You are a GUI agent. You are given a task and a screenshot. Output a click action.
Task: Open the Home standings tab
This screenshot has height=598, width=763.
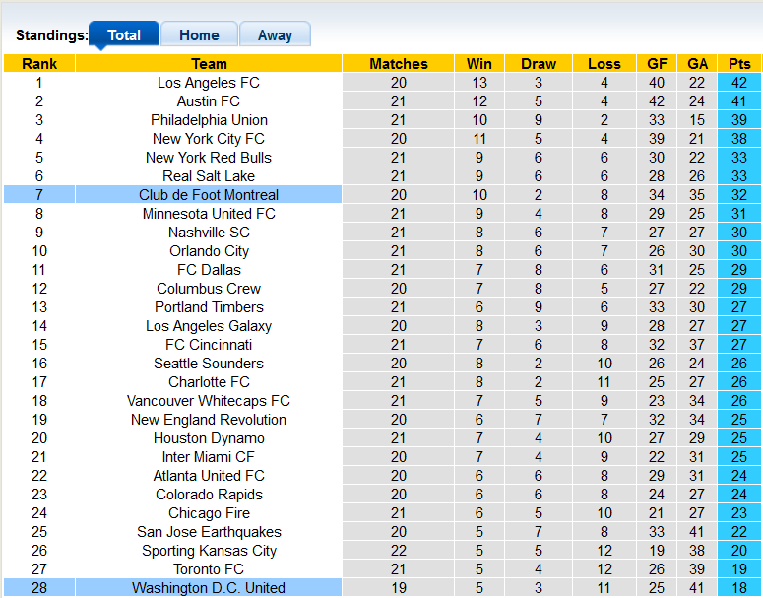point(199,35)
